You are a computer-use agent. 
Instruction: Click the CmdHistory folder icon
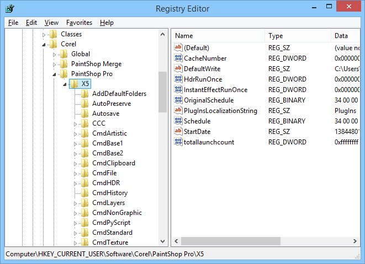pyautogui.click(x=84, y=193)
